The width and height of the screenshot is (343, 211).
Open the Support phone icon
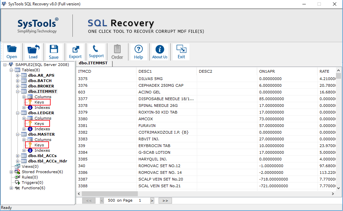pos(96,49)
